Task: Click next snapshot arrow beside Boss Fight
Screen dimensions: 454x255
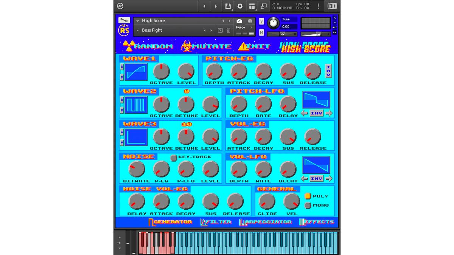Action: pos(211,31)
